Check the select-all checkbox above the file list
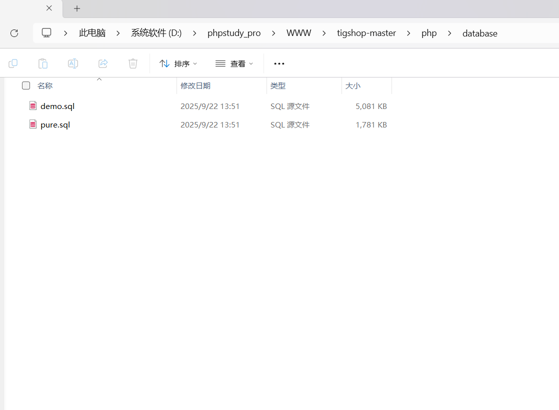 (25, 85)
